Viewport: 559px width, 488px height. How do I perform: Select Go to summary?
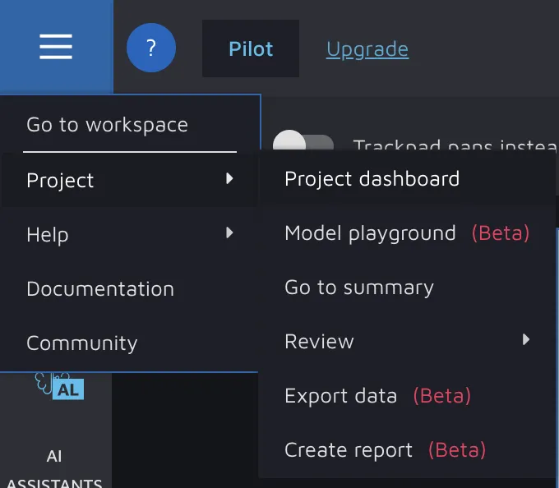pyautogui.click(x=358, y=288)
